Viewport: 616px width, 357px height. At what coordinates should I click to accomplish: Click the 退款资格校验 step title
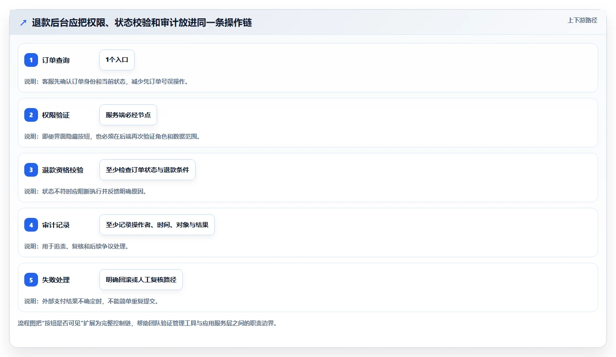tap(63, 170)
